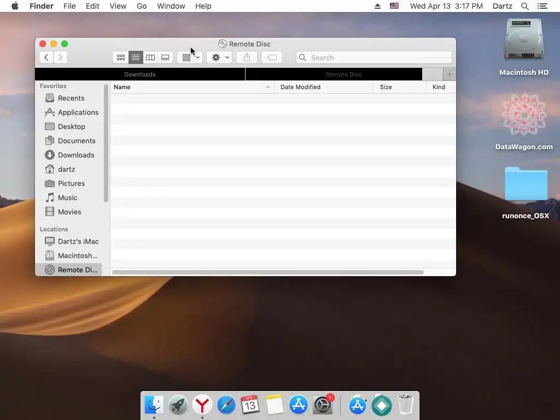Image resolution: width=560 pixels, height=420 pixels.
Task: Open Trash in the Dock
Action: pyautogui.click(x=406, y=405)
